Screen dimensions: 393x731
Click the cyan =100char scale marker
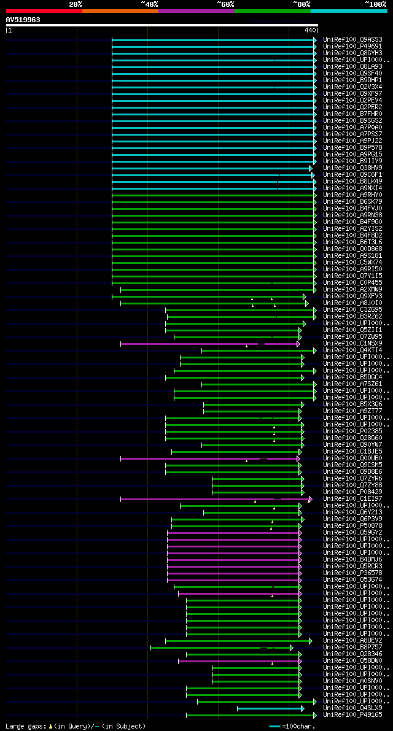tap(274, 726)
